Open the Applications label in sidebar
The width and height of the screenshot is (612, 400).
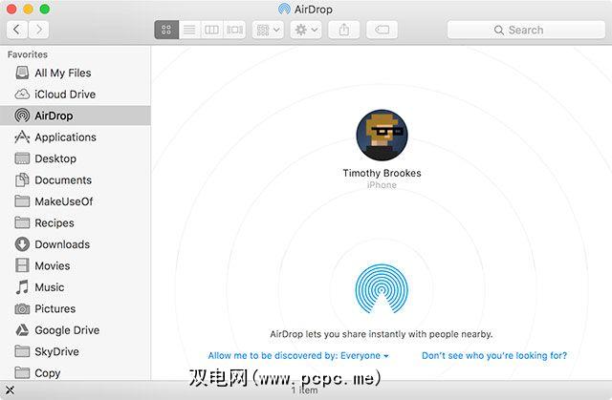(x=66, y=137)
